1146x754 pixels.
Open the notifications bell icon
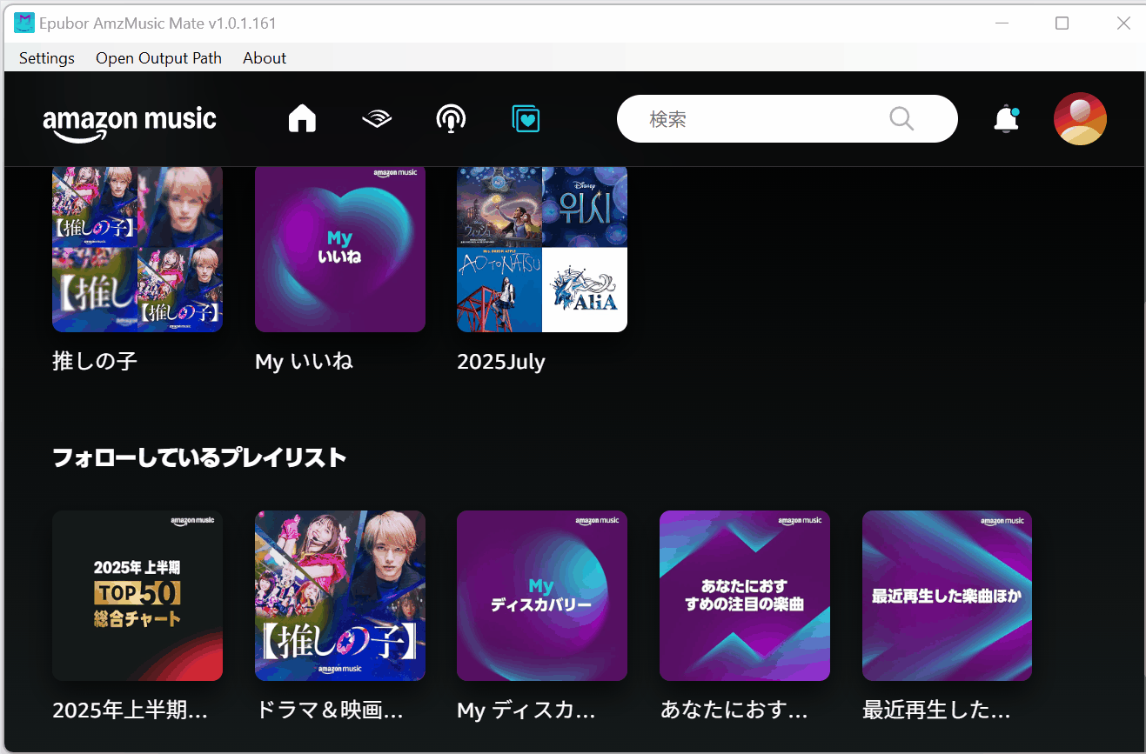tap(1006, 119)
